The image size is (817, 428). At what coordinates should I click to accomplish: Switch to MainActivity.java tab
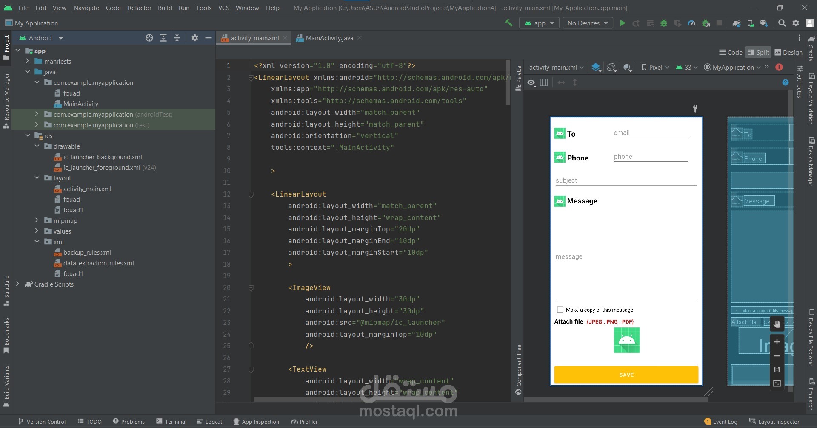point(329,38)
